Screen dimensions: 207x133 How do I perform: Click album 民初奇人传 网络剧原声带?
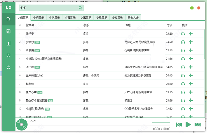[x=139, y=42]
